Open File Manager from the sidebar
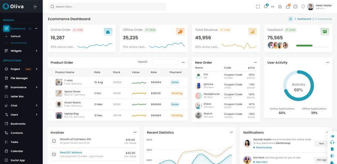The height and width of the screenshot is (164, 337). coord(19,78)
